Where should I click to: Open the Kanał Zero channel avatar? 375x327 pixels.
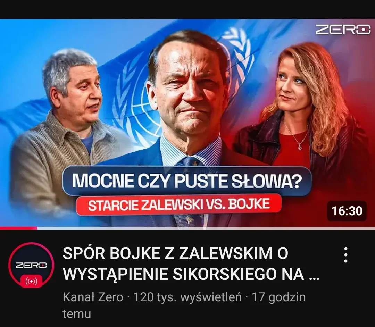31,265
